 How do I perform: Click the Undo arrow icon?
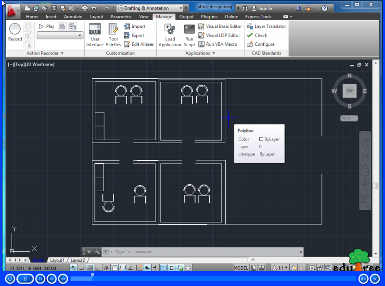[x=94, y=8]
